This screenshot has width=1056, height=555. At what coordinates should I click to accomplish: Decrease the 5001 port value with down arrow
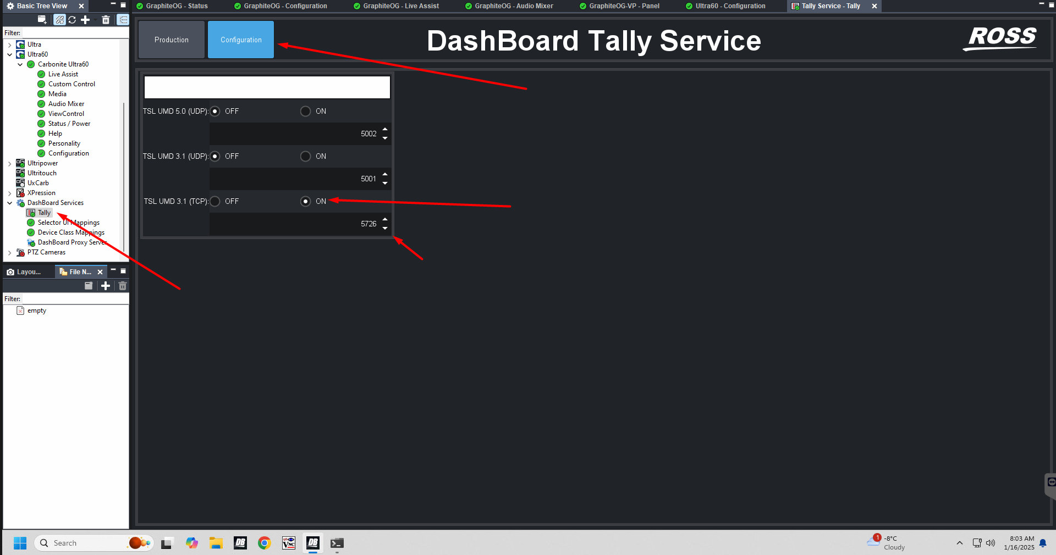385,183
